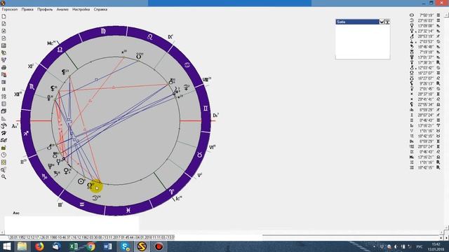Image resolution: width=449 pixels, height=252 pixels.
Task: Open the Профиль menu
Action: (x=45, y=9)
